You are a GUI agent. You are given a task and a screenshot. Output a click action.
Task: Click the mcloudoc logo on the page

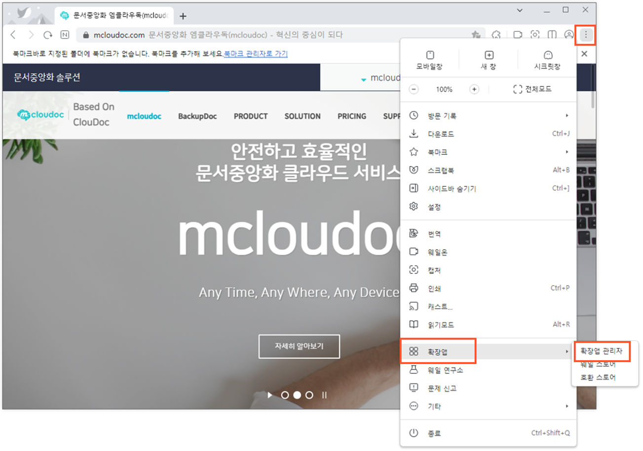point(39,115)
